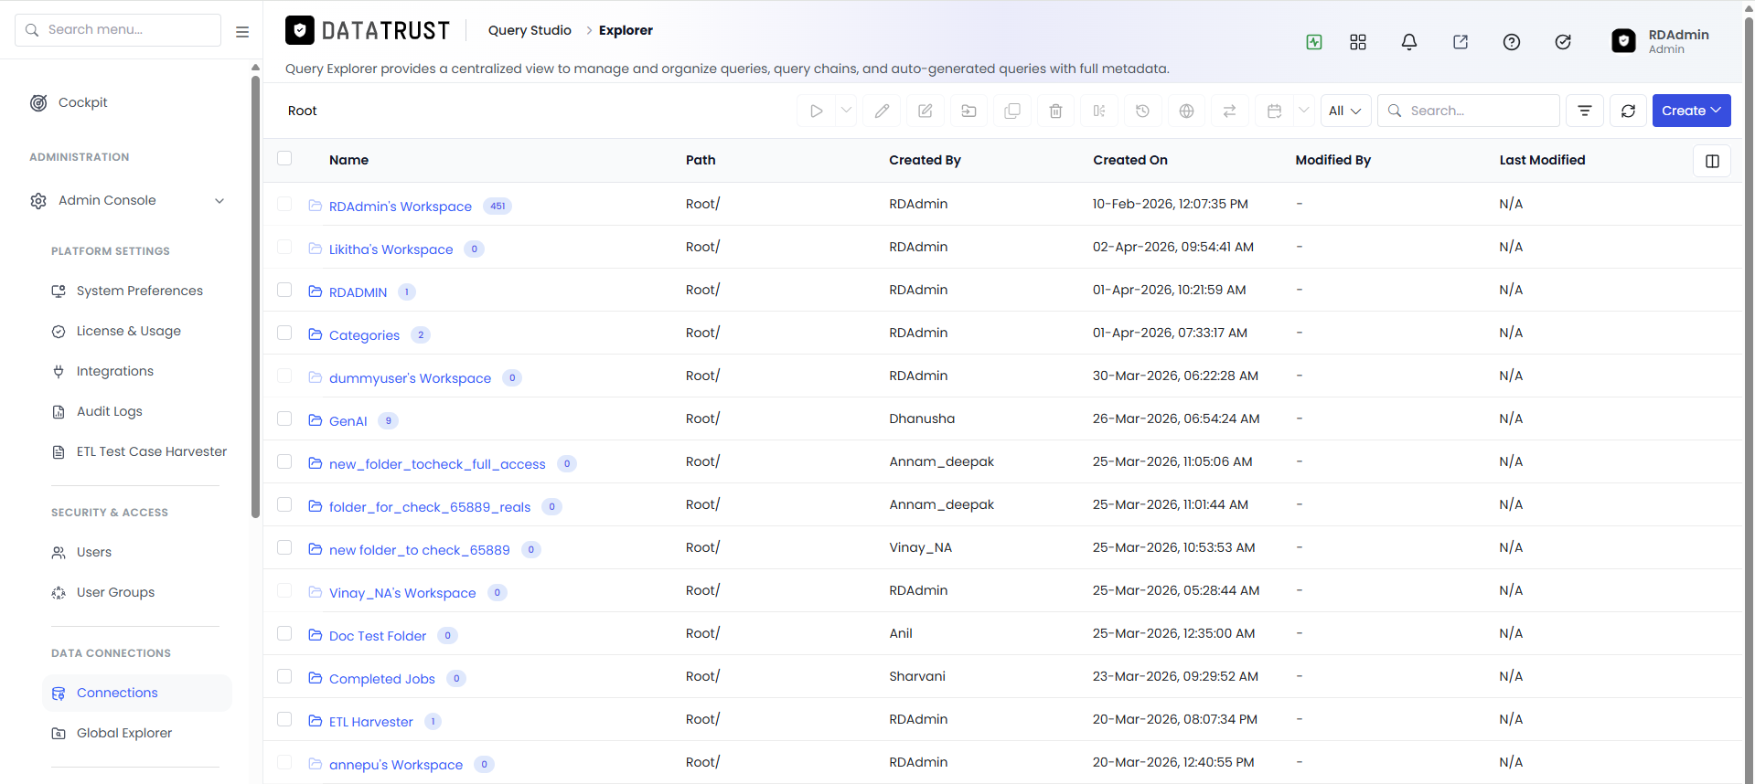The image size is (1755, 784).
Task: Toggle the sidebar hamburger menu
Action: click(x=242, y=31)
